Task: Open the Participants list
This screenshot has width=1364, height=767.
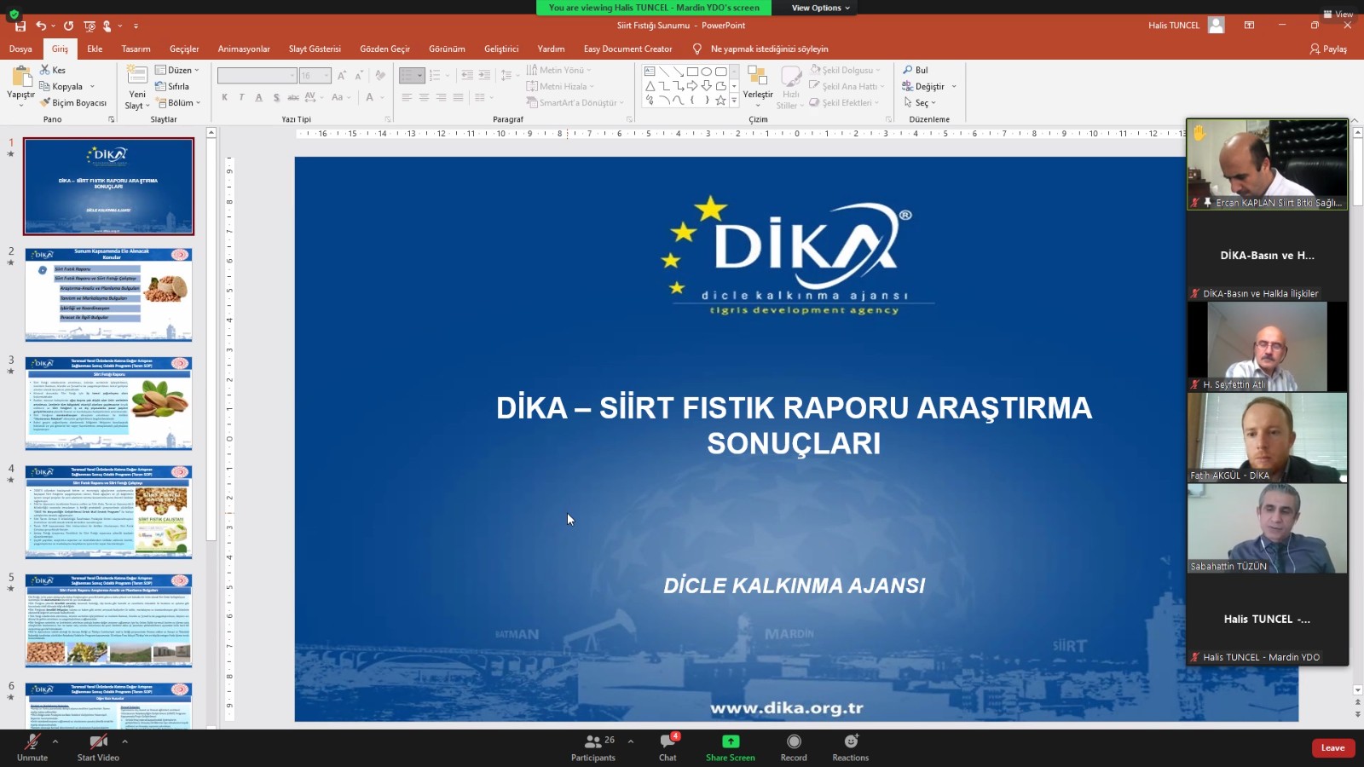Action: tap(593, 747)
